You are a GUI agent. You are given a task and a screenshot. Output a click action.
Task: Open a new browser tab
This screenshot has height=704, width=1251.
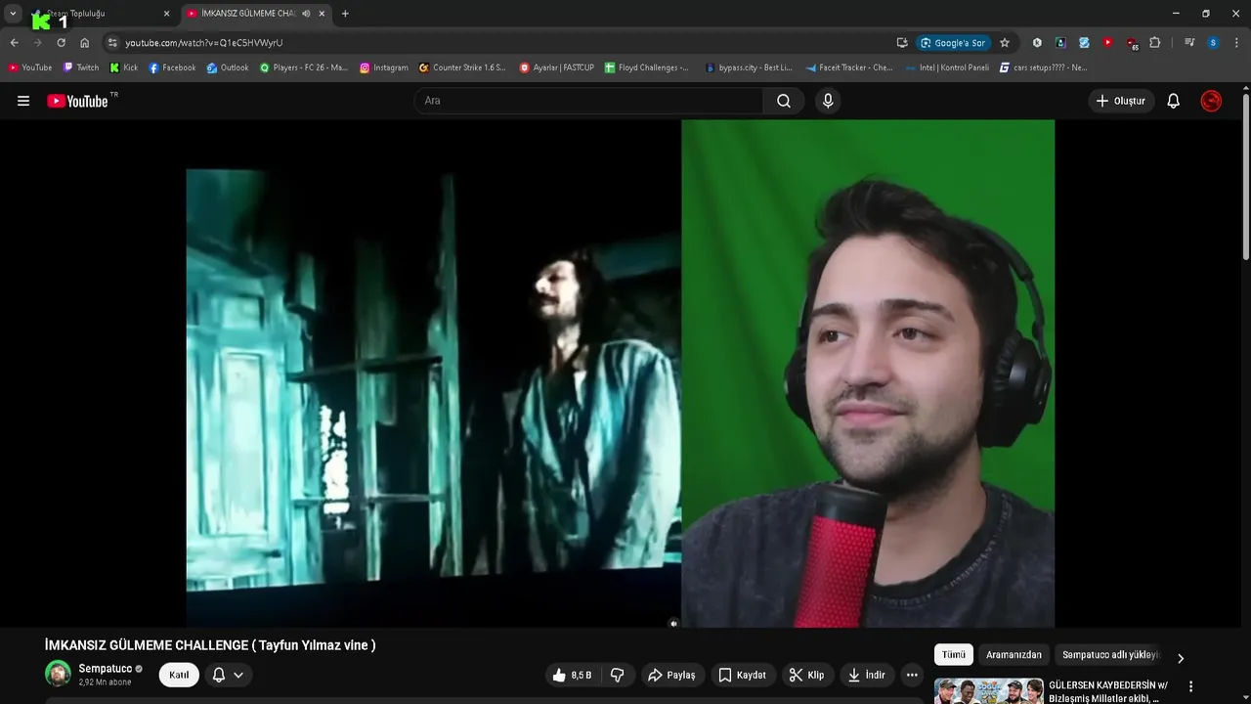[345, 14]
